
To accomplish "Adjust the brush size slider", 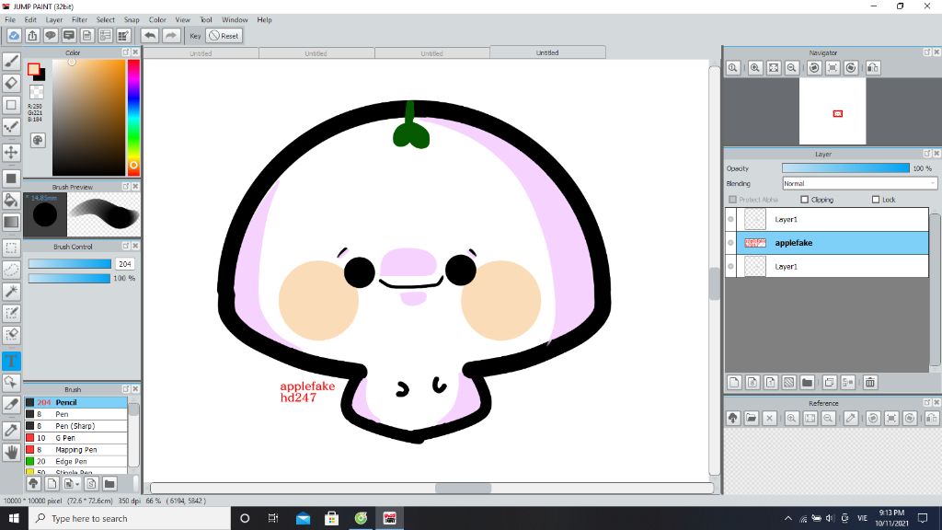I will pyautogui.click(x=70, y=264).
